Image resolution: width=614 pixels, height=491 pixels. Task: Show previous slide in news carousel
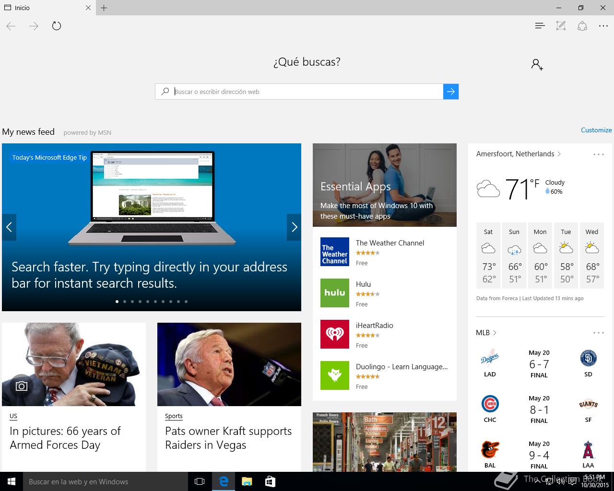pos(9,227)
